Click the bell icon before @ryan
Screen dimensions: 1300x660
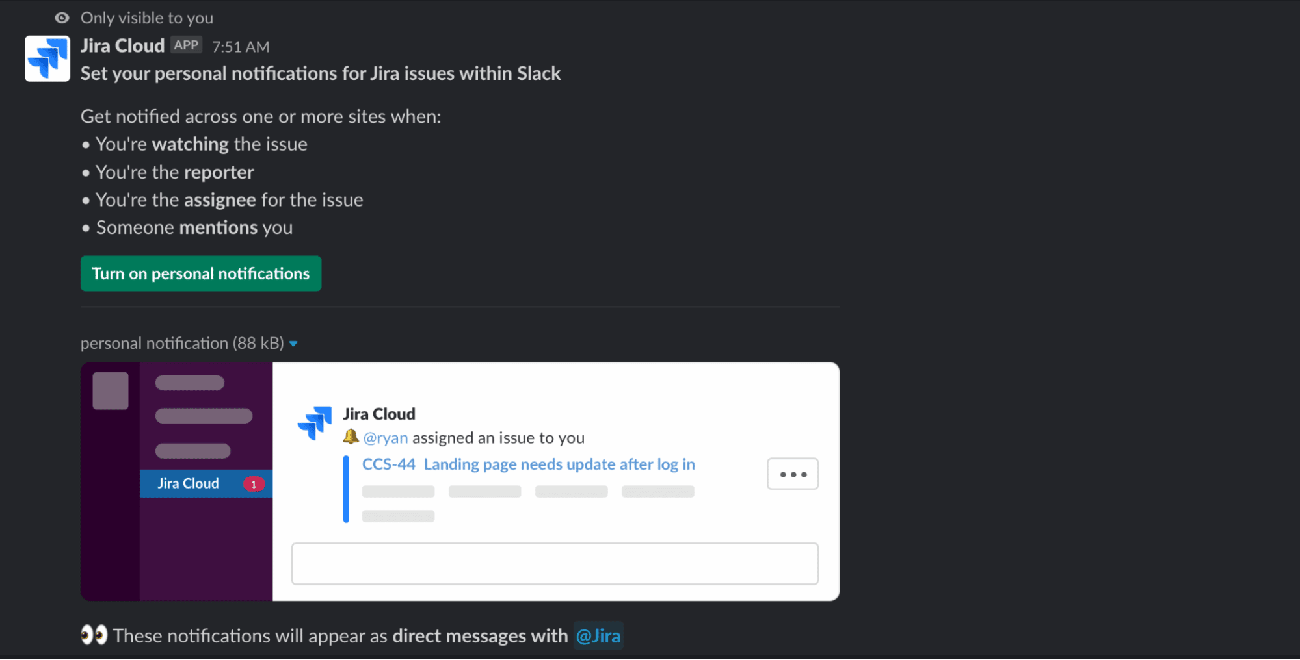click(351, 437)
